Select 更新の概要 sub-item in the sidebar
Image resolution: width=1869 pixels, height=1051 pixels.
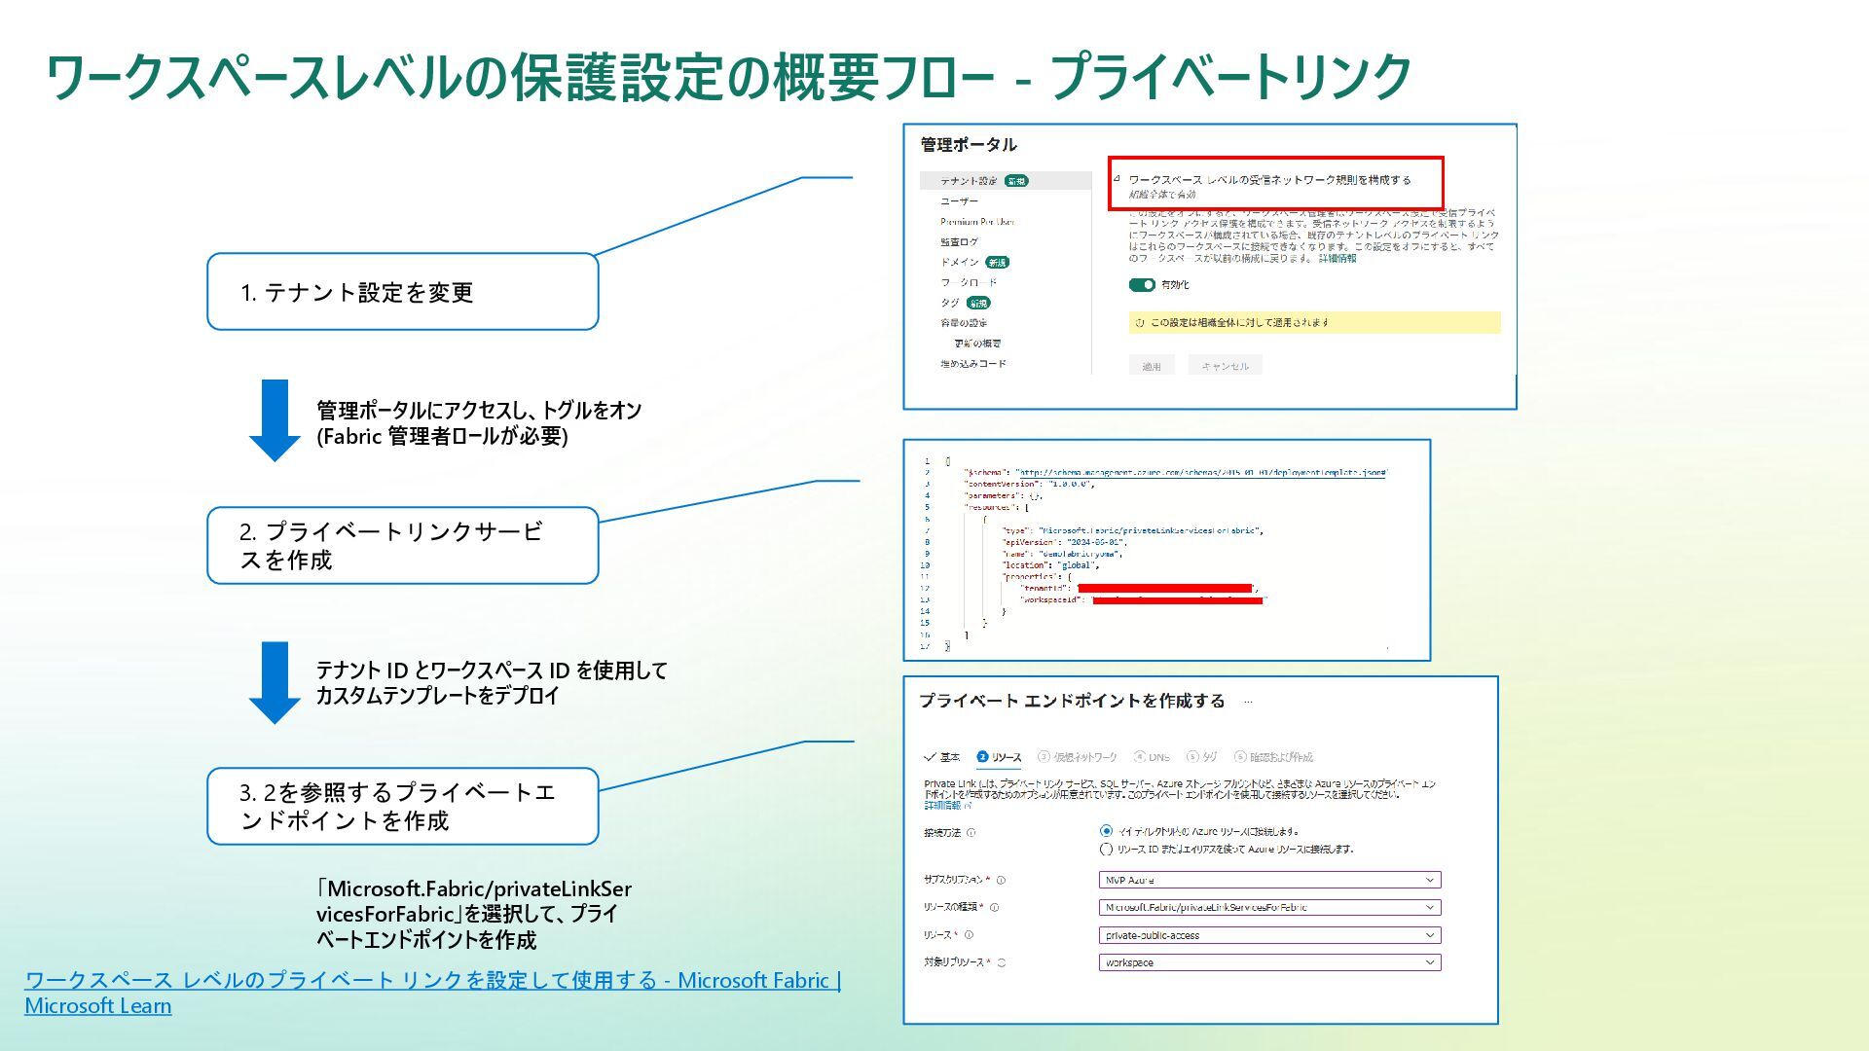(977, 344)
